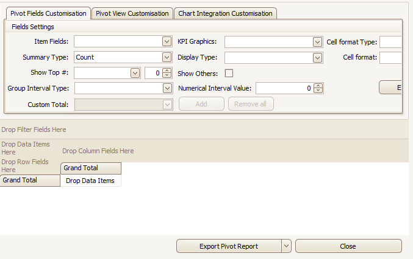413x259 pixels.
Task: Switch to Pivot View Customisation tab
Action: tap(132, 13)
